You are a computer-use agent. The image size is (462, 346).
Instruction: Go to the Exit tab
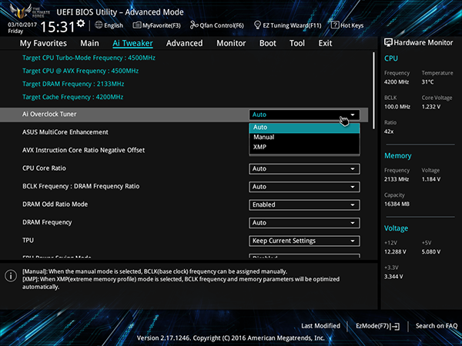pyautogui.click(x=325, y=43)
